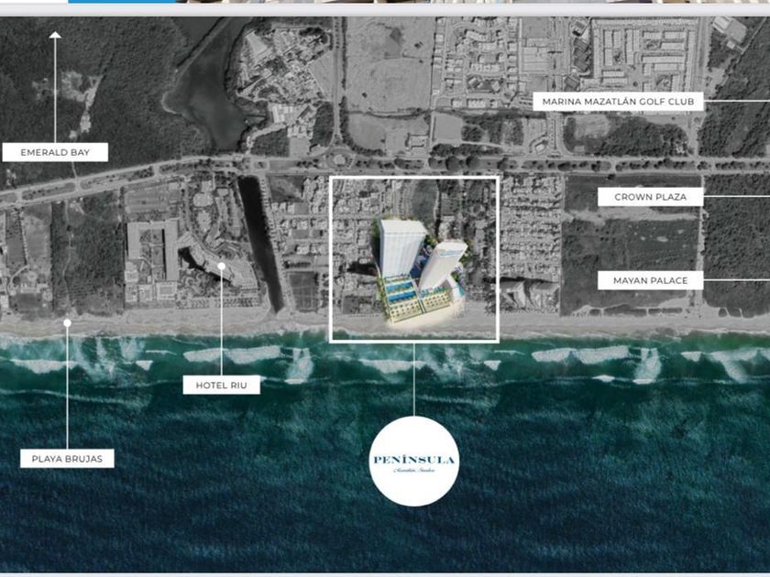770x577 pixels.
Task: Click the Hotel Riu map marker dot
Action: coord(222,266)
